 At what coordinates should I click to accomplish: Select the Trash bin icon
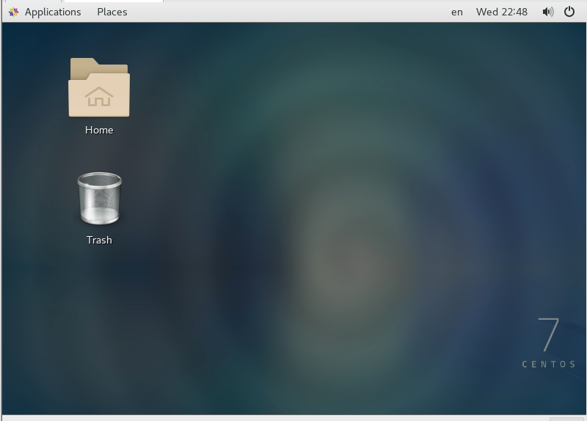(99, 199)
